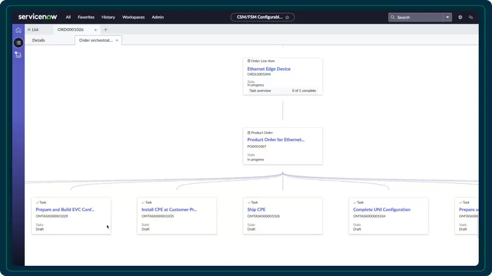The image size is (492, 276).
Task: Switch to the List tab
Action: pos(33,30)
